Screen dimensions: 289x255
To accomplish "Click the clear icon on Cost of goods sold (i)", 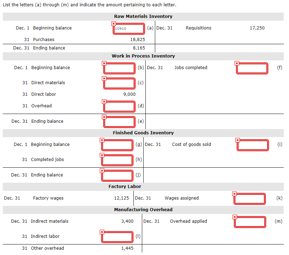I will [237, 140].
